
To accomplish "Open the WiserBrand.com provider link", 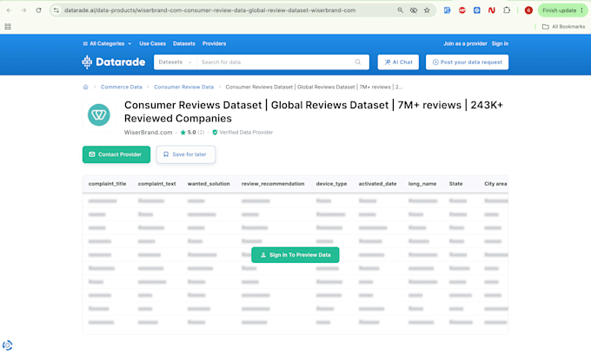I will 148,133.
